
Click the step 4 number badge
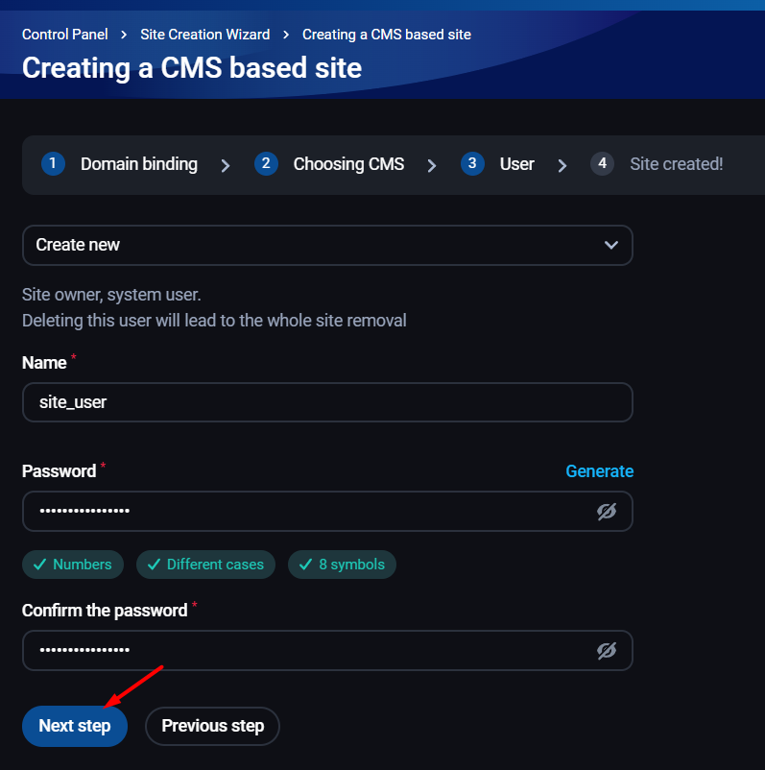[602, 164]
